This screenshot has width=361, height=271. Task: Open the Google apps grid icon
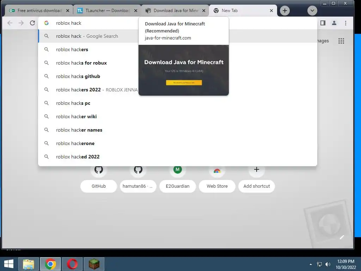[x=341, y=41]
